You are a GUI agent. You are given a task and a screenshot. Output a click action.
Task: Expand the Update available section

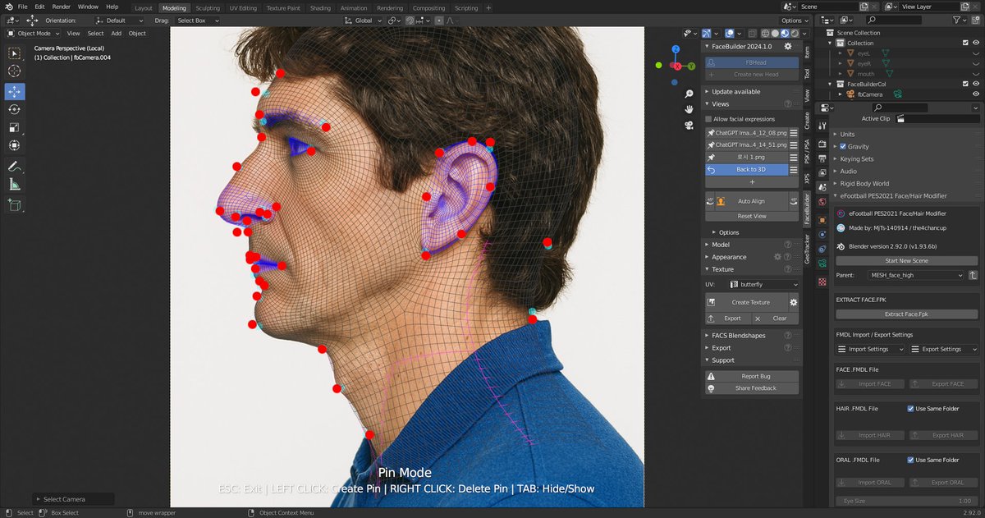[735, 91]
